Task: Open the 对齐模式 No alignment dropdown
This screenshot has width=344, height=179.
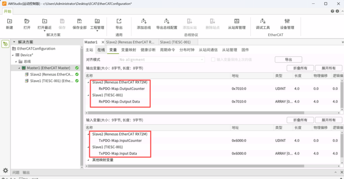Action: pos(161,59)
